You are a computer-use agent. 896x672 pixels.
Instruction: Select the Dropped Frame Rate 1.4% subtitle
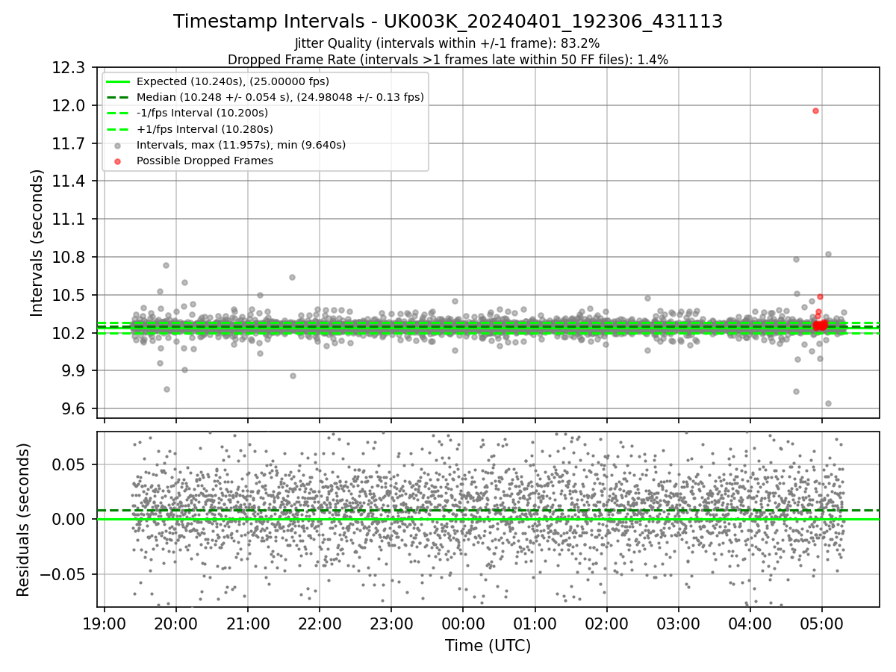(x=448, y=60)
